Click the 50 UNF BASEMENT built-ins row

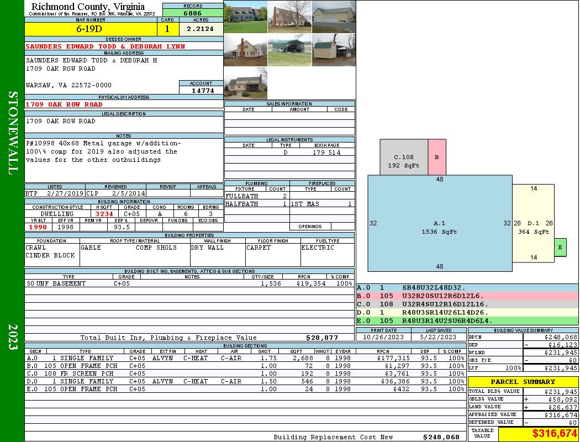[189, 283]
